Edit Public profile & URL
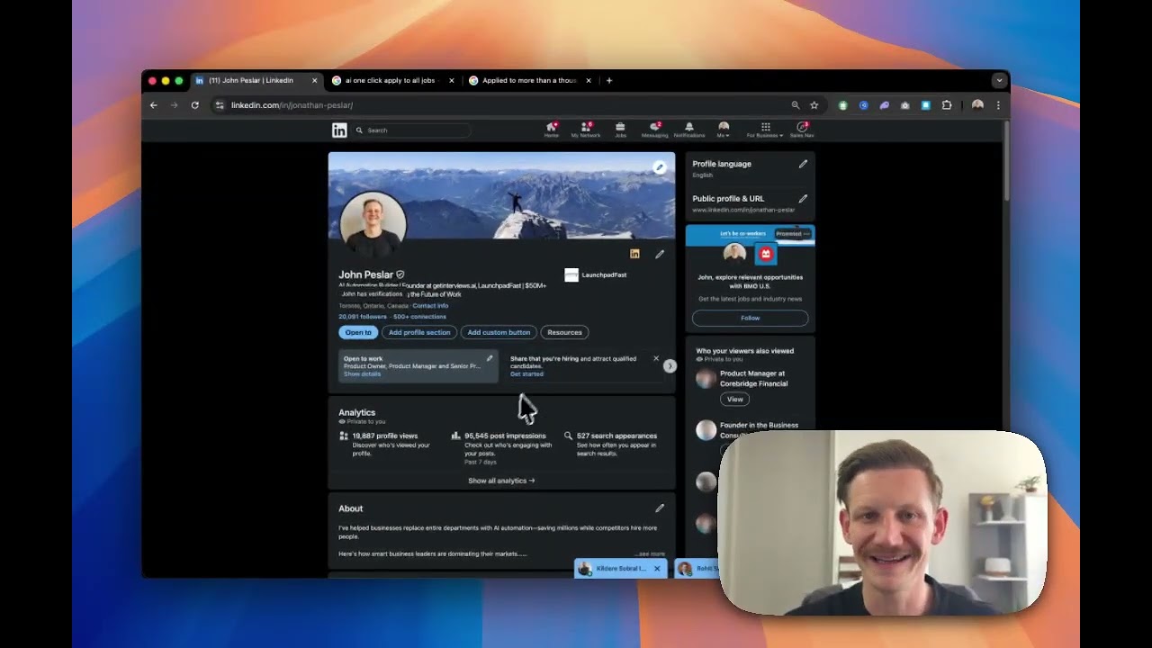The width and height of the screenshot is (1152, 648). coord(803,199)
